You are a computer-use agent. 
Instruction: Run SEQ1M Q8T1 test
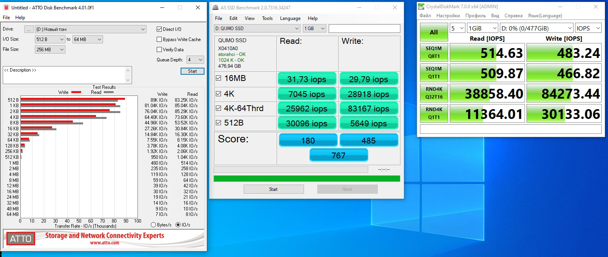coord(434,53)
